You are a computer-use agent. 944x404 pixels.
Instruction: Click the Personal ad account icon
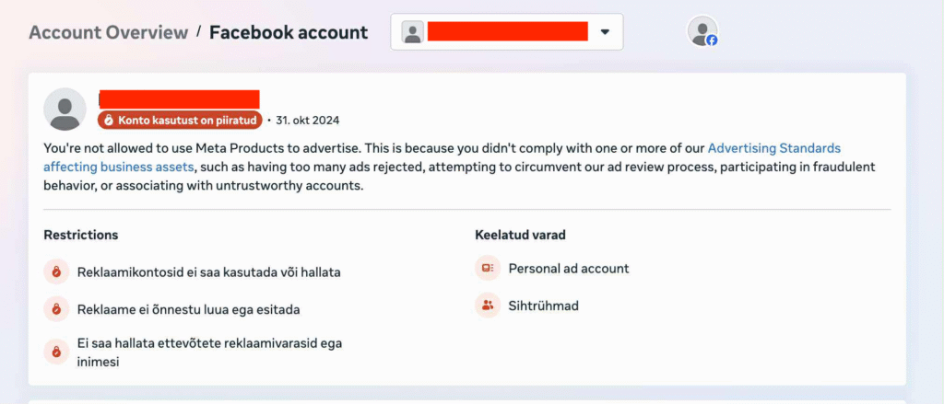click(x=487, y=268)
